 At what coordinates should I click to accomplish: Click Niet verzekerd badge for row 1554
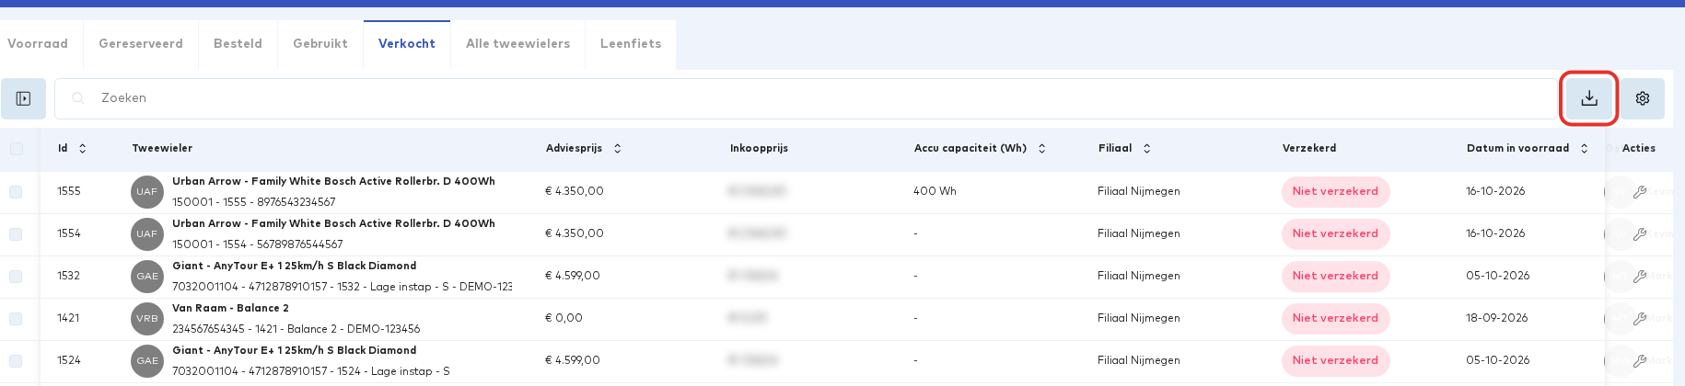click(1335, 234)
